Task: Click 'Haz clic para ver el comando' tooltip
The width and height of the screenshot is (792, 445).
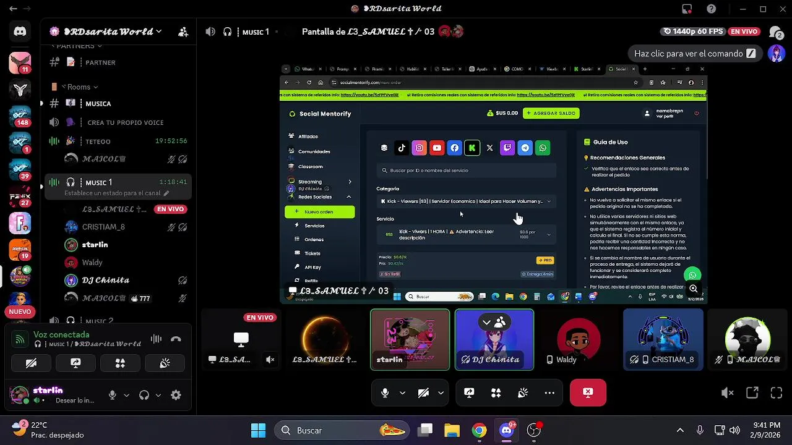Action: pos(695,54)
